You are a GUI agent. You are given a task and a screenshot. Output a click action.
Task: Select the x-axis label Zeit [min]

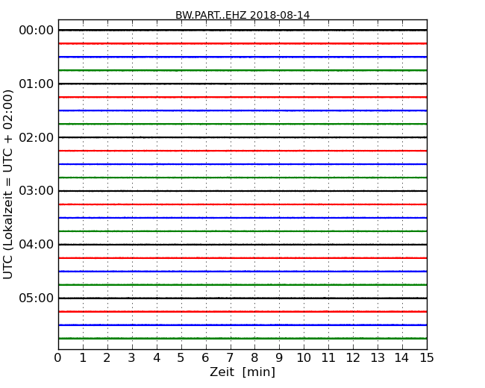242,372
